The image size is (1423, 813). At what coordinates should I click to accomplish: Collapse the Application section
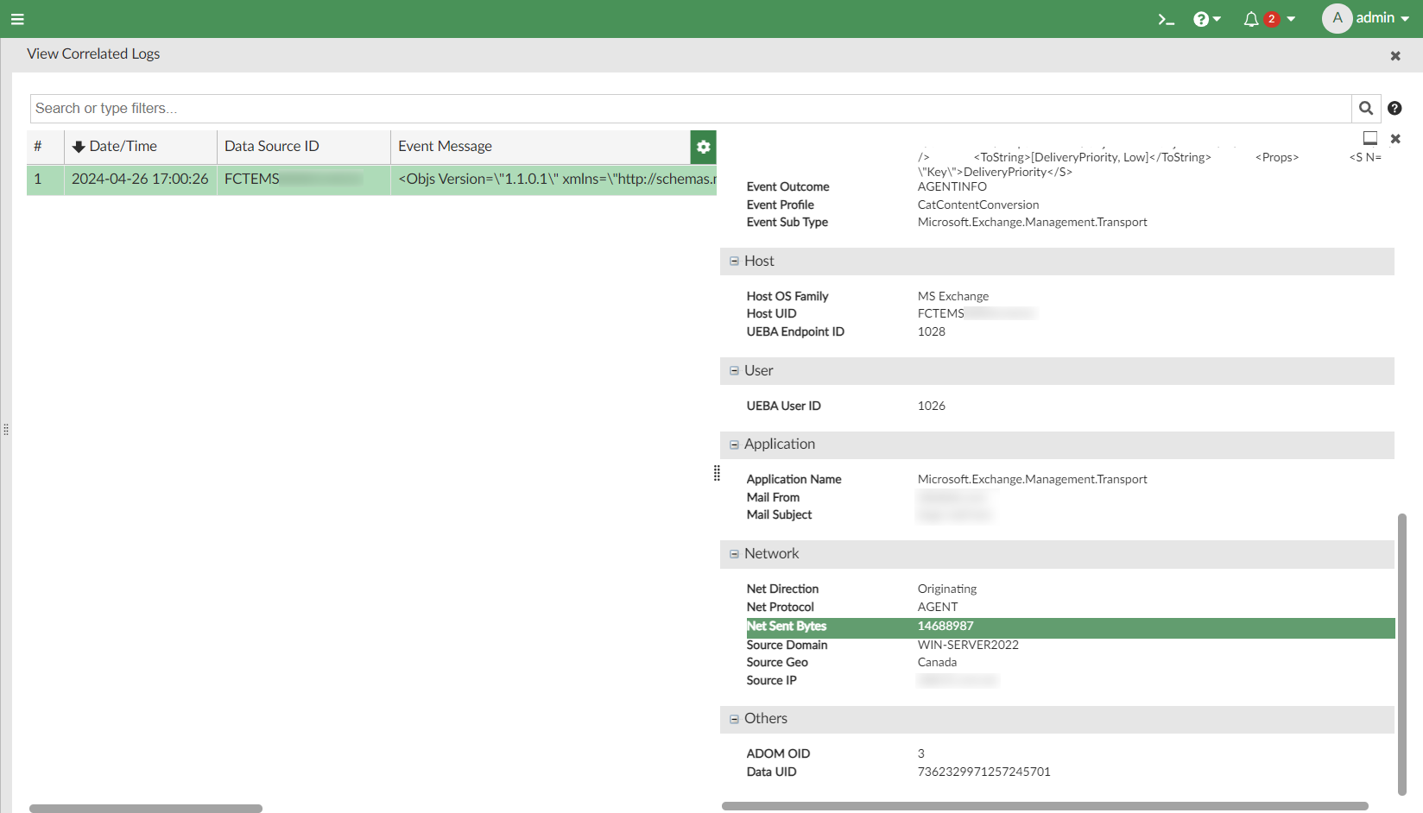(734, 444)
